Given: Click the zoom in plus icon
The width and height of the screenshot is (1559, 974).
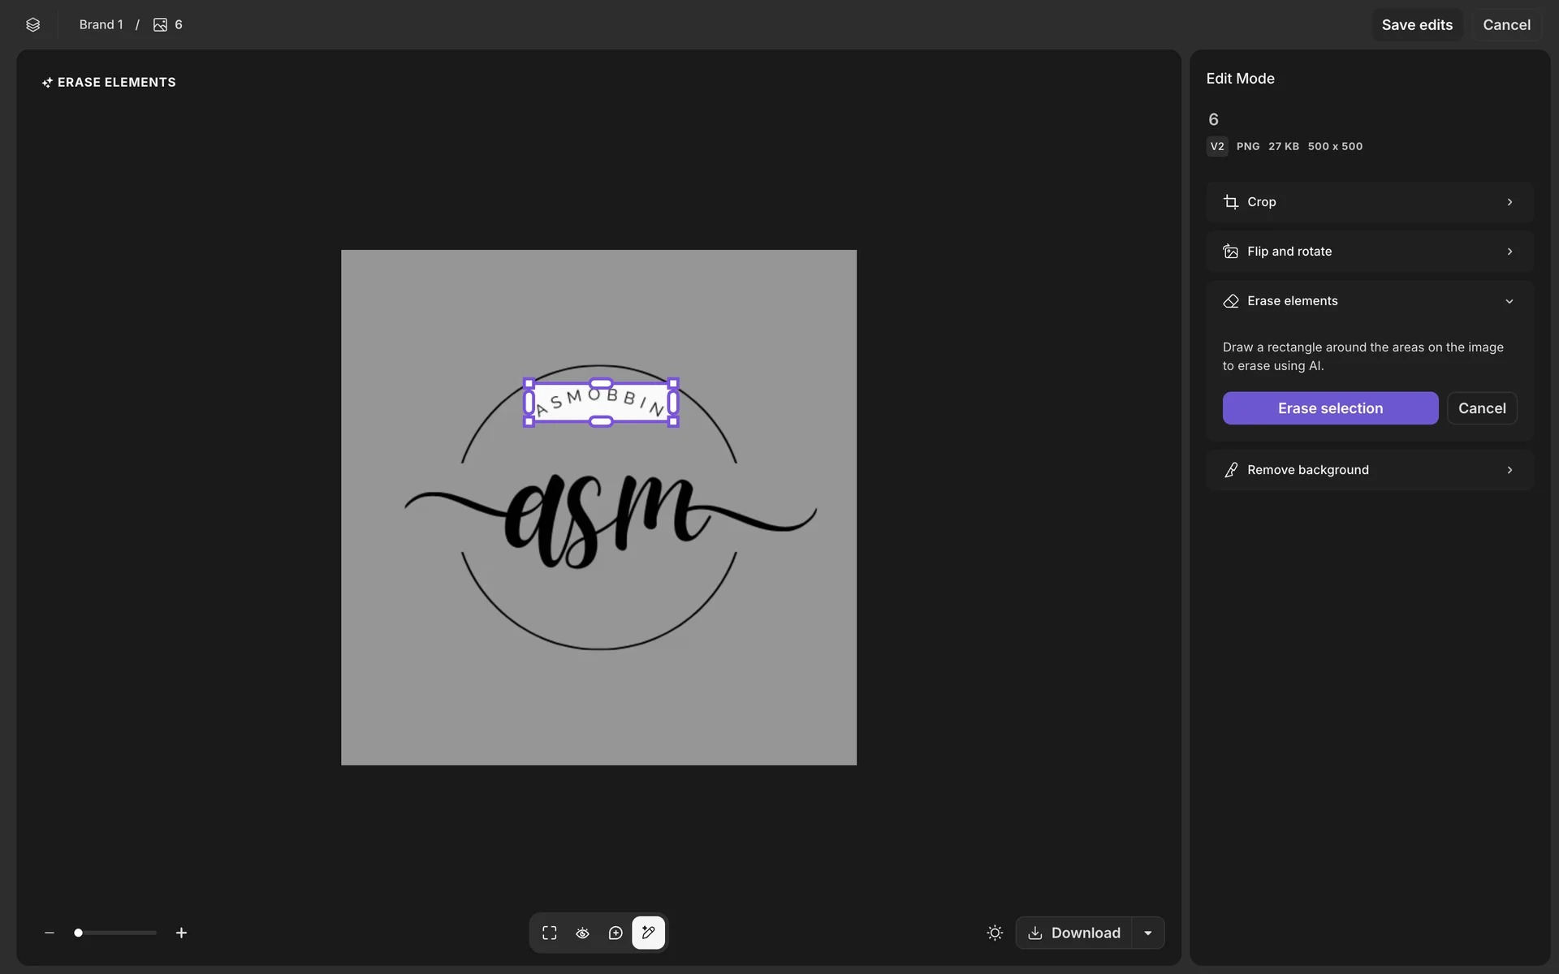Looking at the screenshot, I should click(x=181, y=933).
